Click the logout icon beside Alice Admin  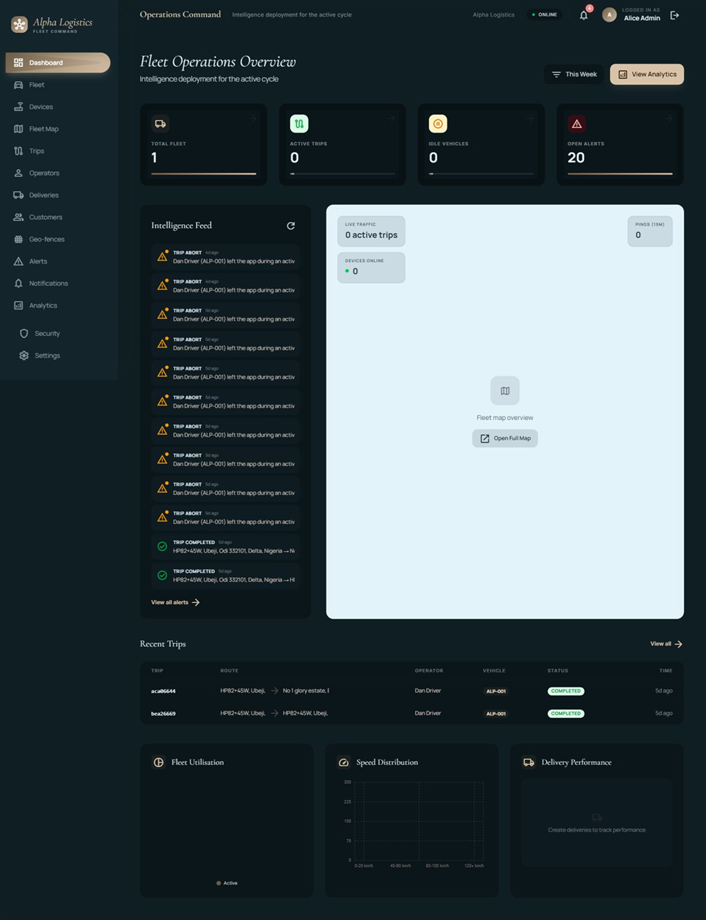point(674,14)
